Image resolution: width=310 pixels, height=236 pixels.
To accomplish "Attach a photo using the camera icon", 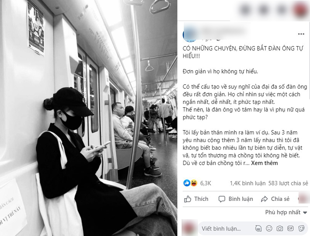I will pyautogui.click(x=280, y=228).
